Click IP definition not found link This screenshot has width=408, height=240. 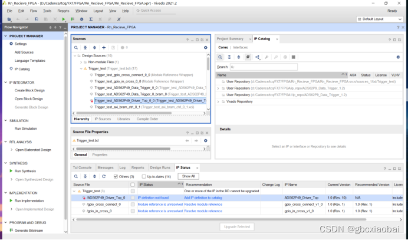[x=153, y=198]
